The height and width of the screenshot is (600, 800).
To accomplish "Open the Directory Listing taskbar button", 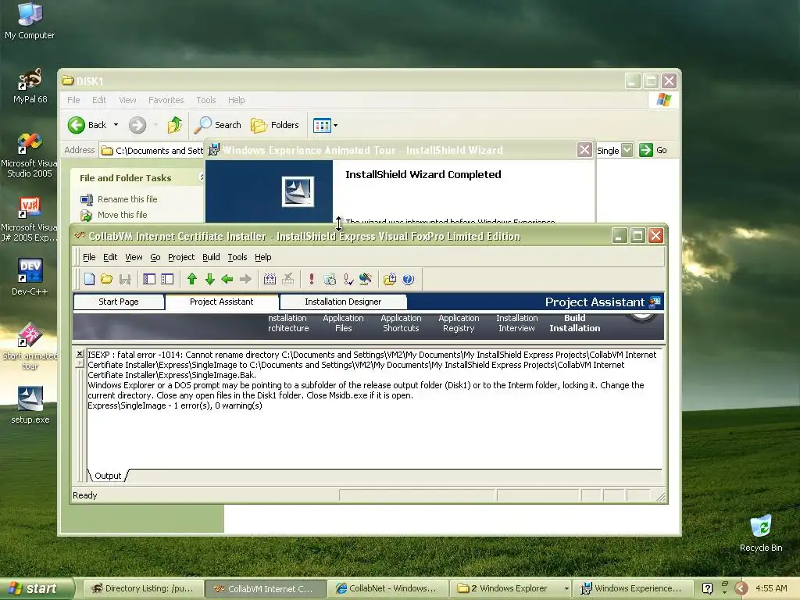I will click(x=143, y=588).
